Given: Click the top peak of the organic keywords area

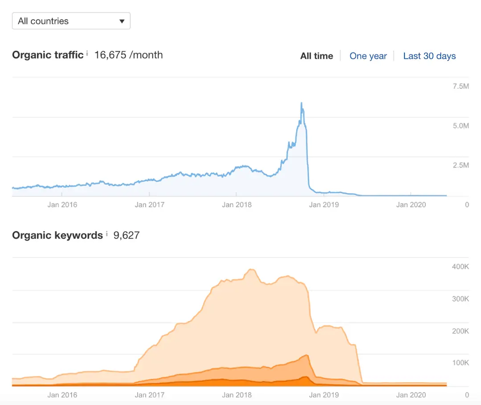Looking at the screenshot, I should point(251,270).
